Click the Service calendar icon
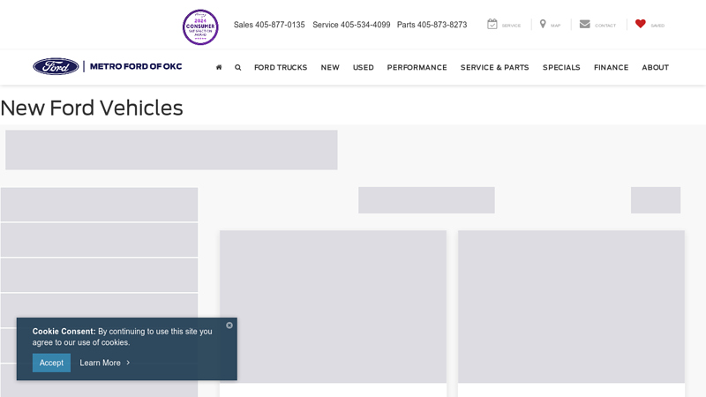The height and width of the screenshot is (397, 706). [492, 25]
